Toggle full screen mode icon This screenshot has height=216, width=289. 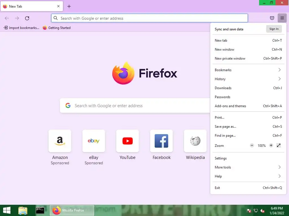point(279,145)
